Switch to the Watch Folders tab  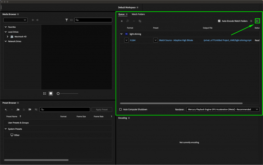coord(138,14)
